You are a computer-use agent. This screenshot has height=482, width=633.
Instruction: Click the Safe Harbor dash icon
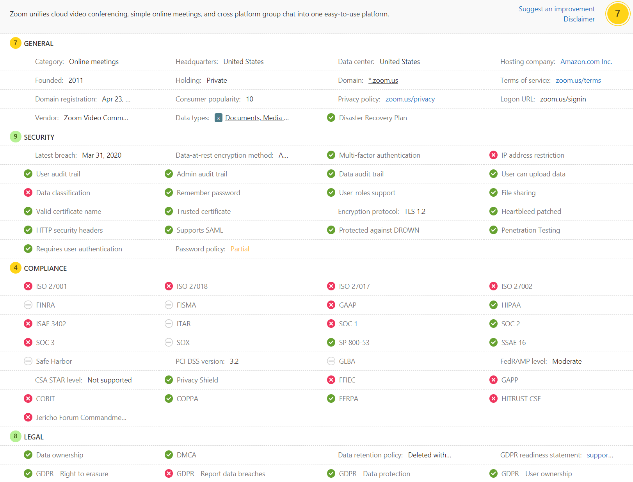point(28,361)
